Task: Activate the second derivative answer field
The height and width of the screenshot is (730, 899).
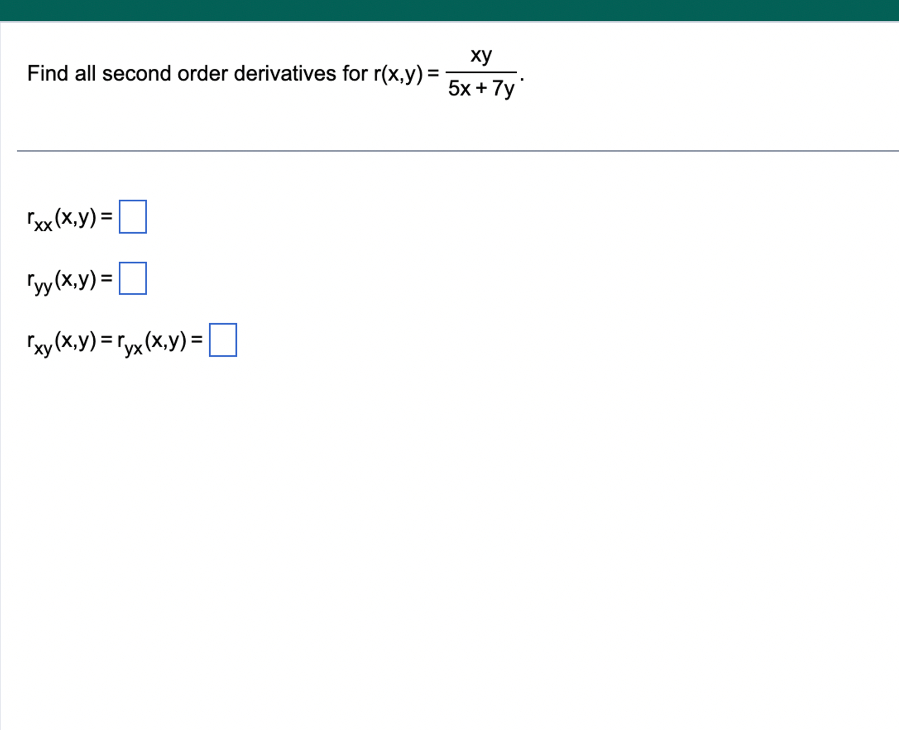Action: coord(132,278)
